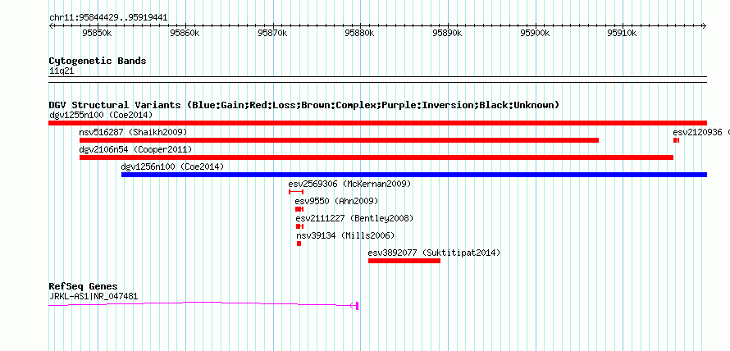Click the ruler's left arrowhead

[x=51, y=25]
